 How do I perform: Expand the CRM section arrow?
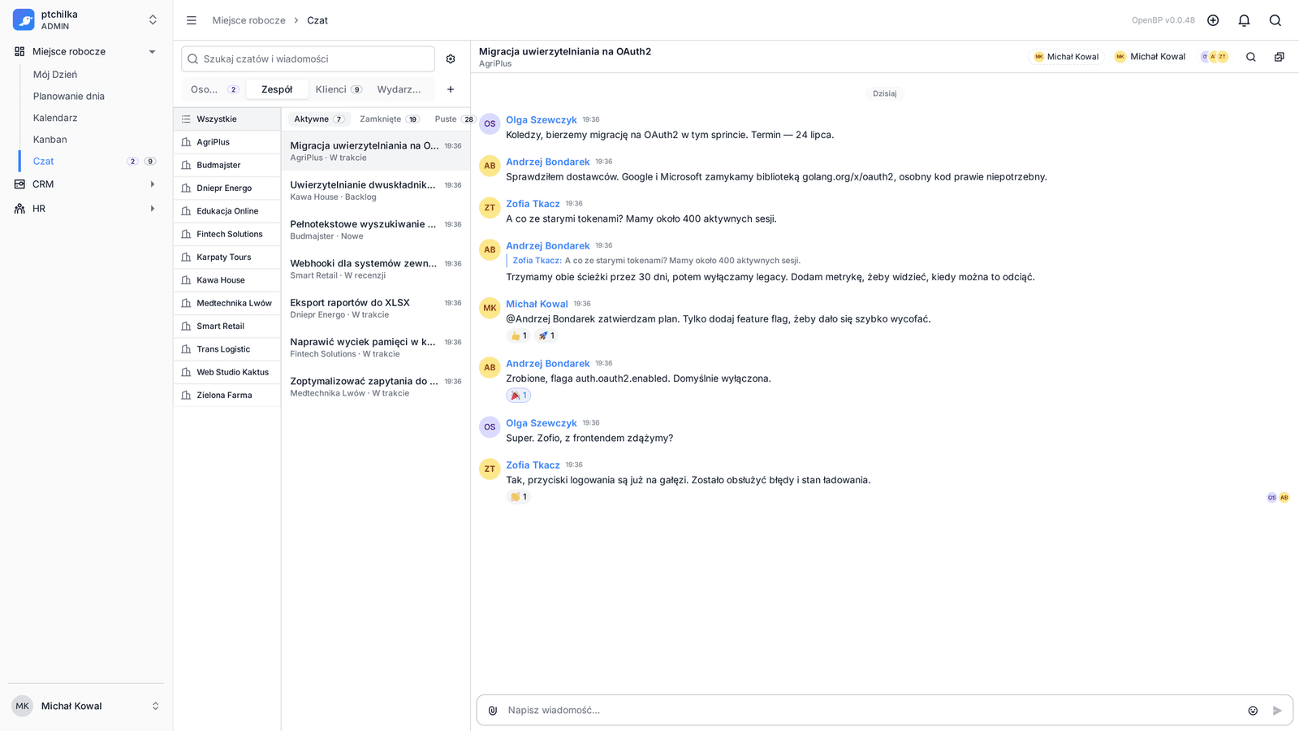tap(152, 184)
